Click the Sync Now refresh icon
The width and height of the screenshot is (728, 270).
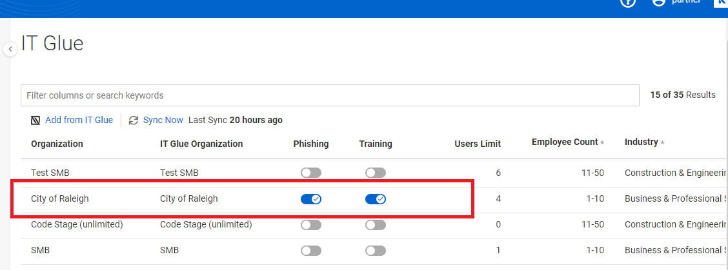point(133,121)
